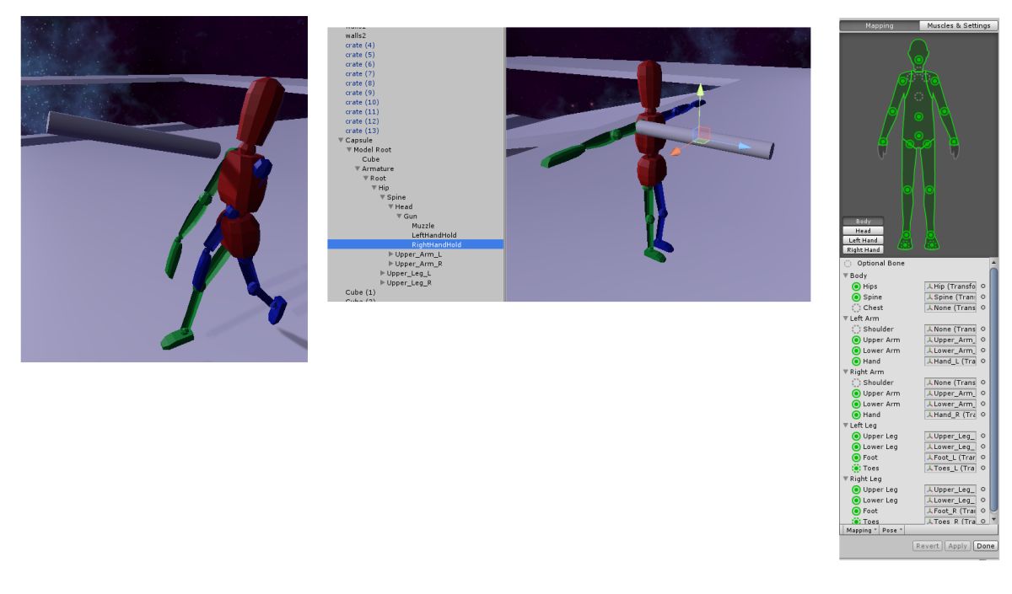
Task: Click the Right Arm Hand field showing Hand_R
Action: 950,415
